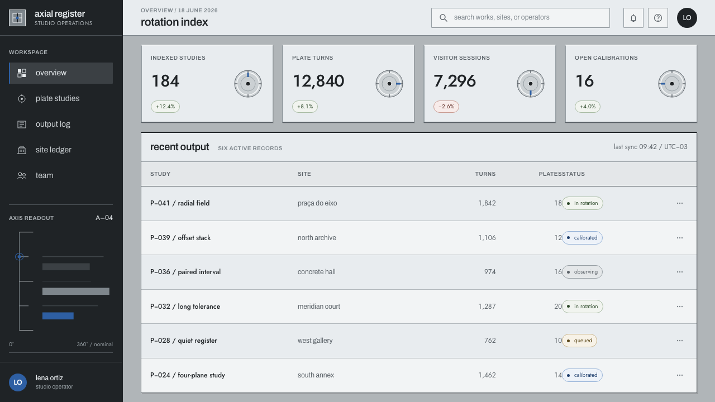Click the blue axis marker on readout
Viewport: 715px width, 402px height.
tap(20, 257)
